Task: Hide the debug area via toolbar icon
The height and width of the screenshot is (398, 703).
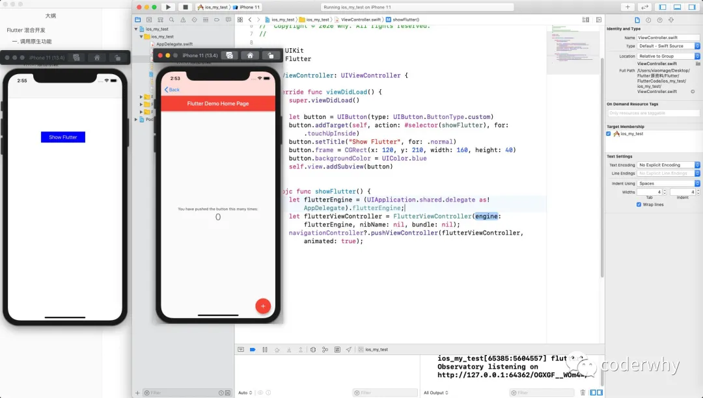Action: tap(241, 350)
